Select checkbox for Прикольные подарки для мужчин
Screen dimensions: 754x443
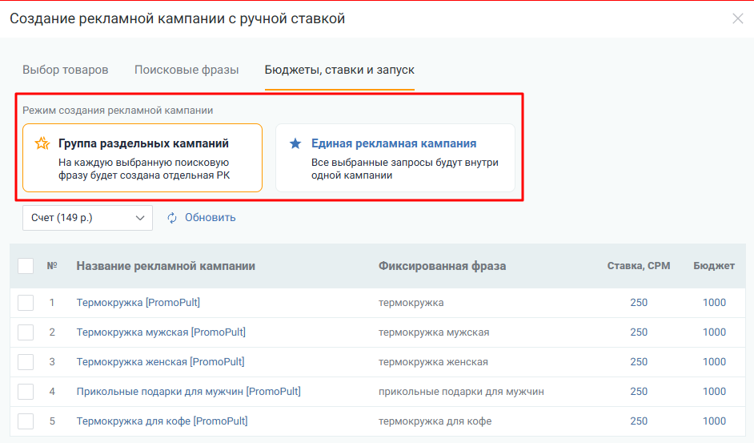[x=26, y=392]
